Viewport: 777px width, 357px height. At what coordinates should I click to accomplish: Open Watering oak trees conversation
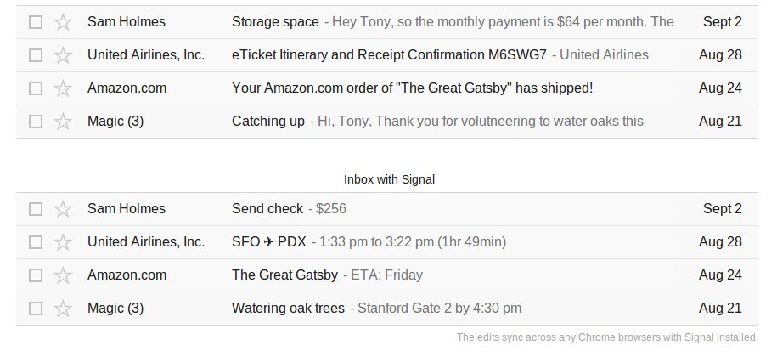288,309
